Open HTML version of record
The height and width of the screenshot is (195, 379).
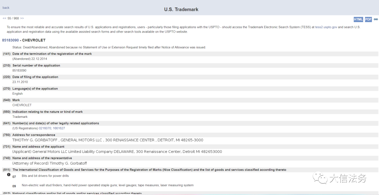point(358,20)
